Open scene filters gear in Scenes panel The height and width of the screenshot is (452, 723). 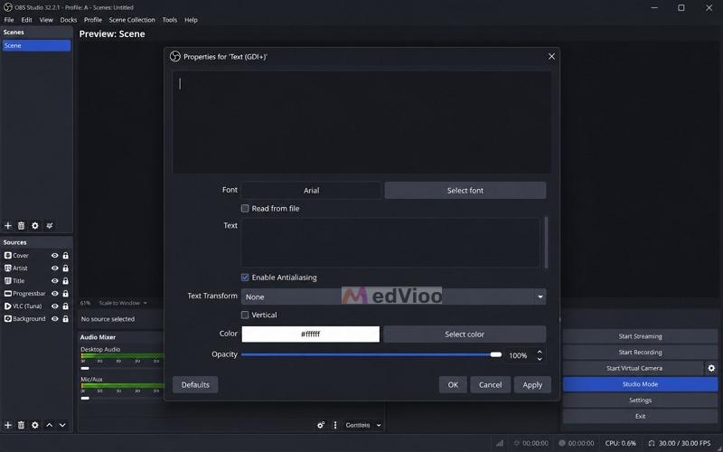[35, 225]
